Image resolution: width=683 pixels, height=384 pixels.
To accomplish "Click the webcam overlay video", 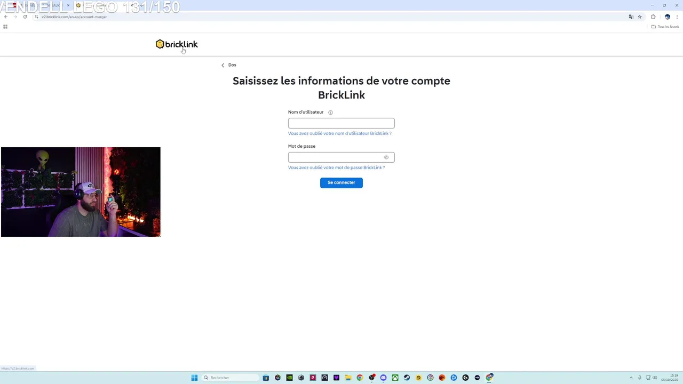I will pyautogui.click(x=81, y=192).
